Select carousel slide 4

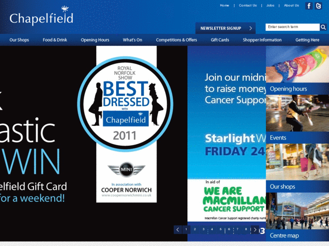(212, 229)
